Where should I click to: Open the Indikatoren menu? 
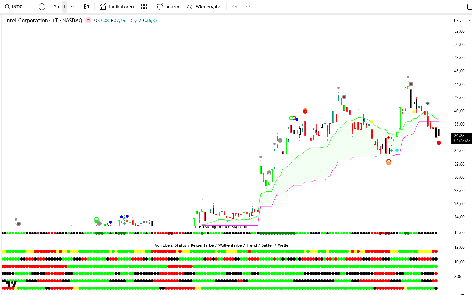pos(117,7)
